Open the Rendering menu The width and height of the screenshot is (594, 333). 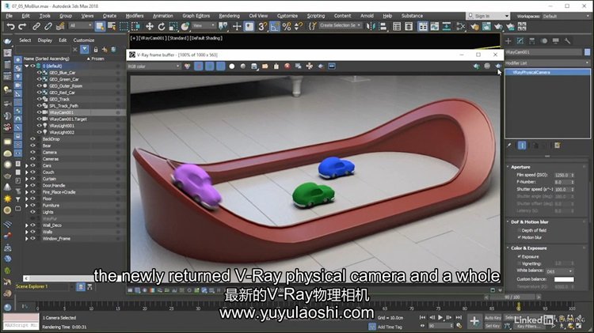click(229, 16)
